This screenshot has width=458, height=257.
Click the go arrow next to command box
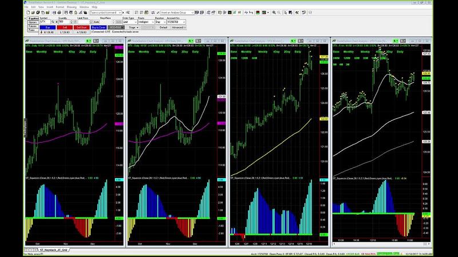(x=123, y=13)
